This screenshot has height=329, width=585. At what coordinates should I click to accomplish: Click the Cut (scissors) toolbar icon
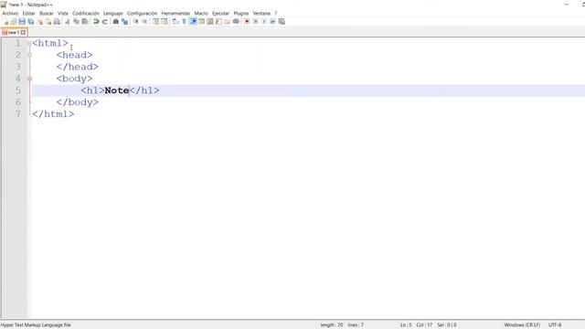(x=68, y=22)
